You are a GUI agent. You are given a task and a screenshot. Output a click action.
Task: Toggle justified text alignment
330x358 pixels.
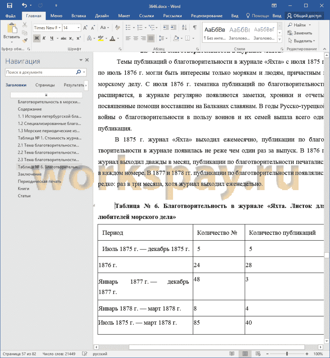151,38
